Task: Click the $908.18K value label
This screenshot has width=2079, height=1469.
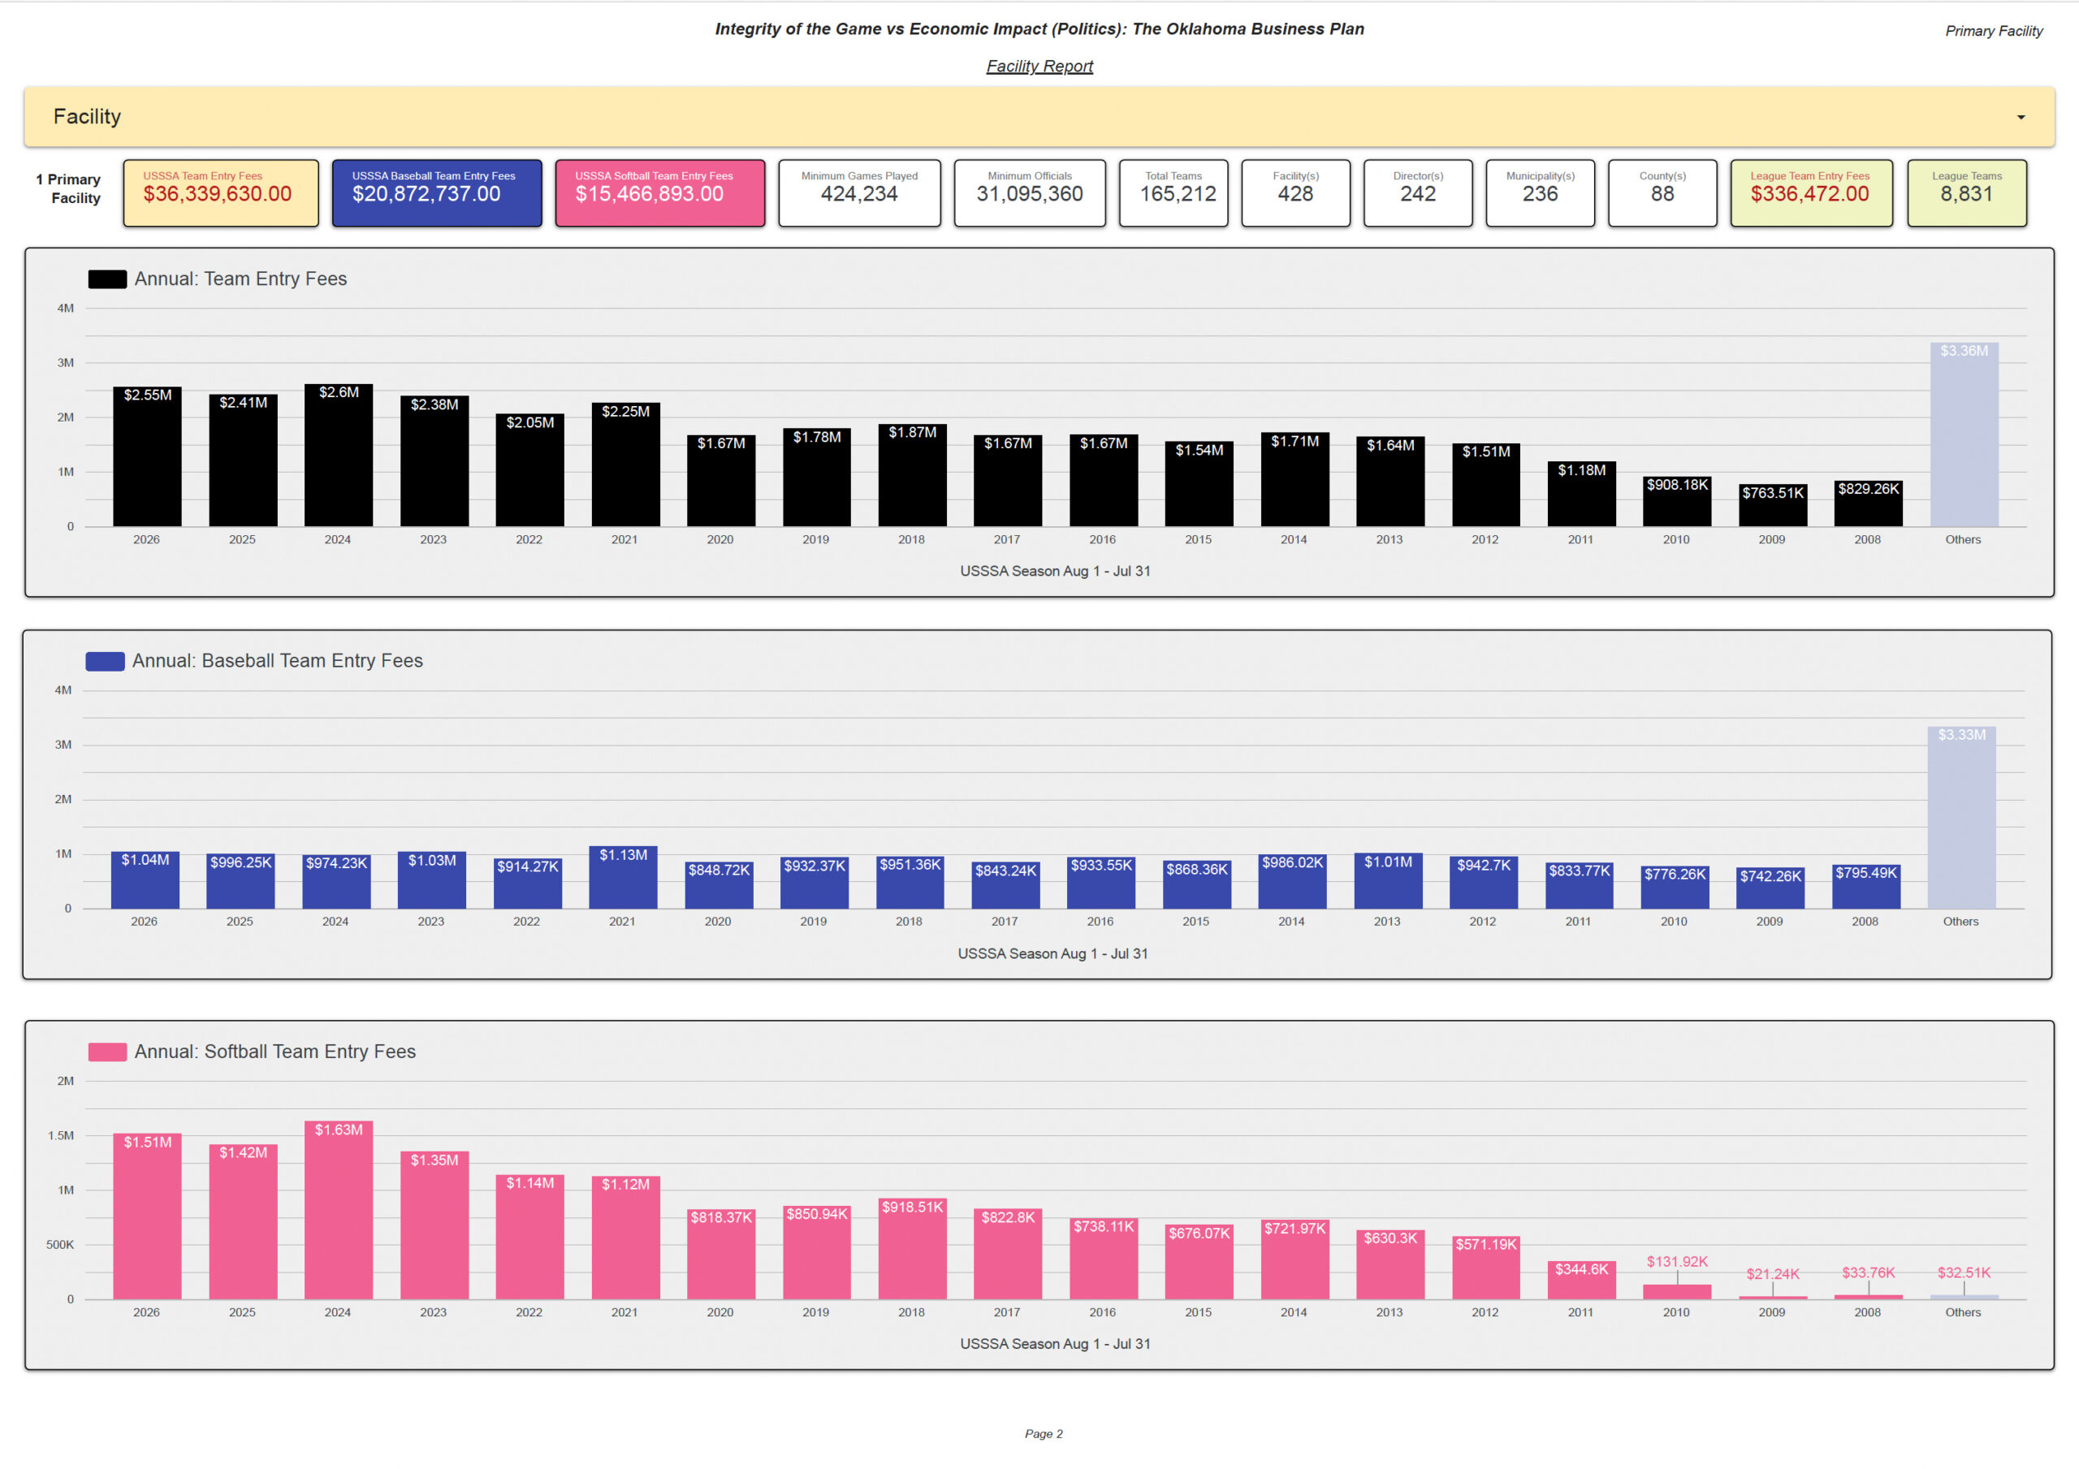Action: [1677, 486]
